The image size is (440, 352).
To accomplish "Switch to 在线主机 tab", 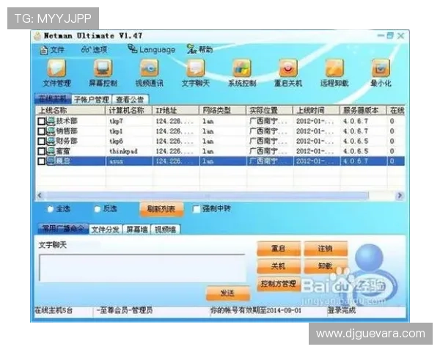I will click(53, 99).
